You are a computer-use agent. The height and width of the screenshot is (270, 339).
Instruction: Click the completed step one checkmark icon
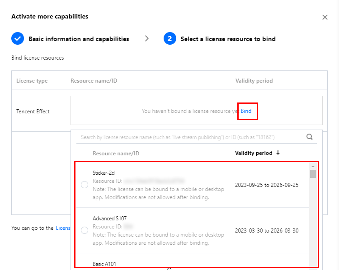(x=18, y=39)
